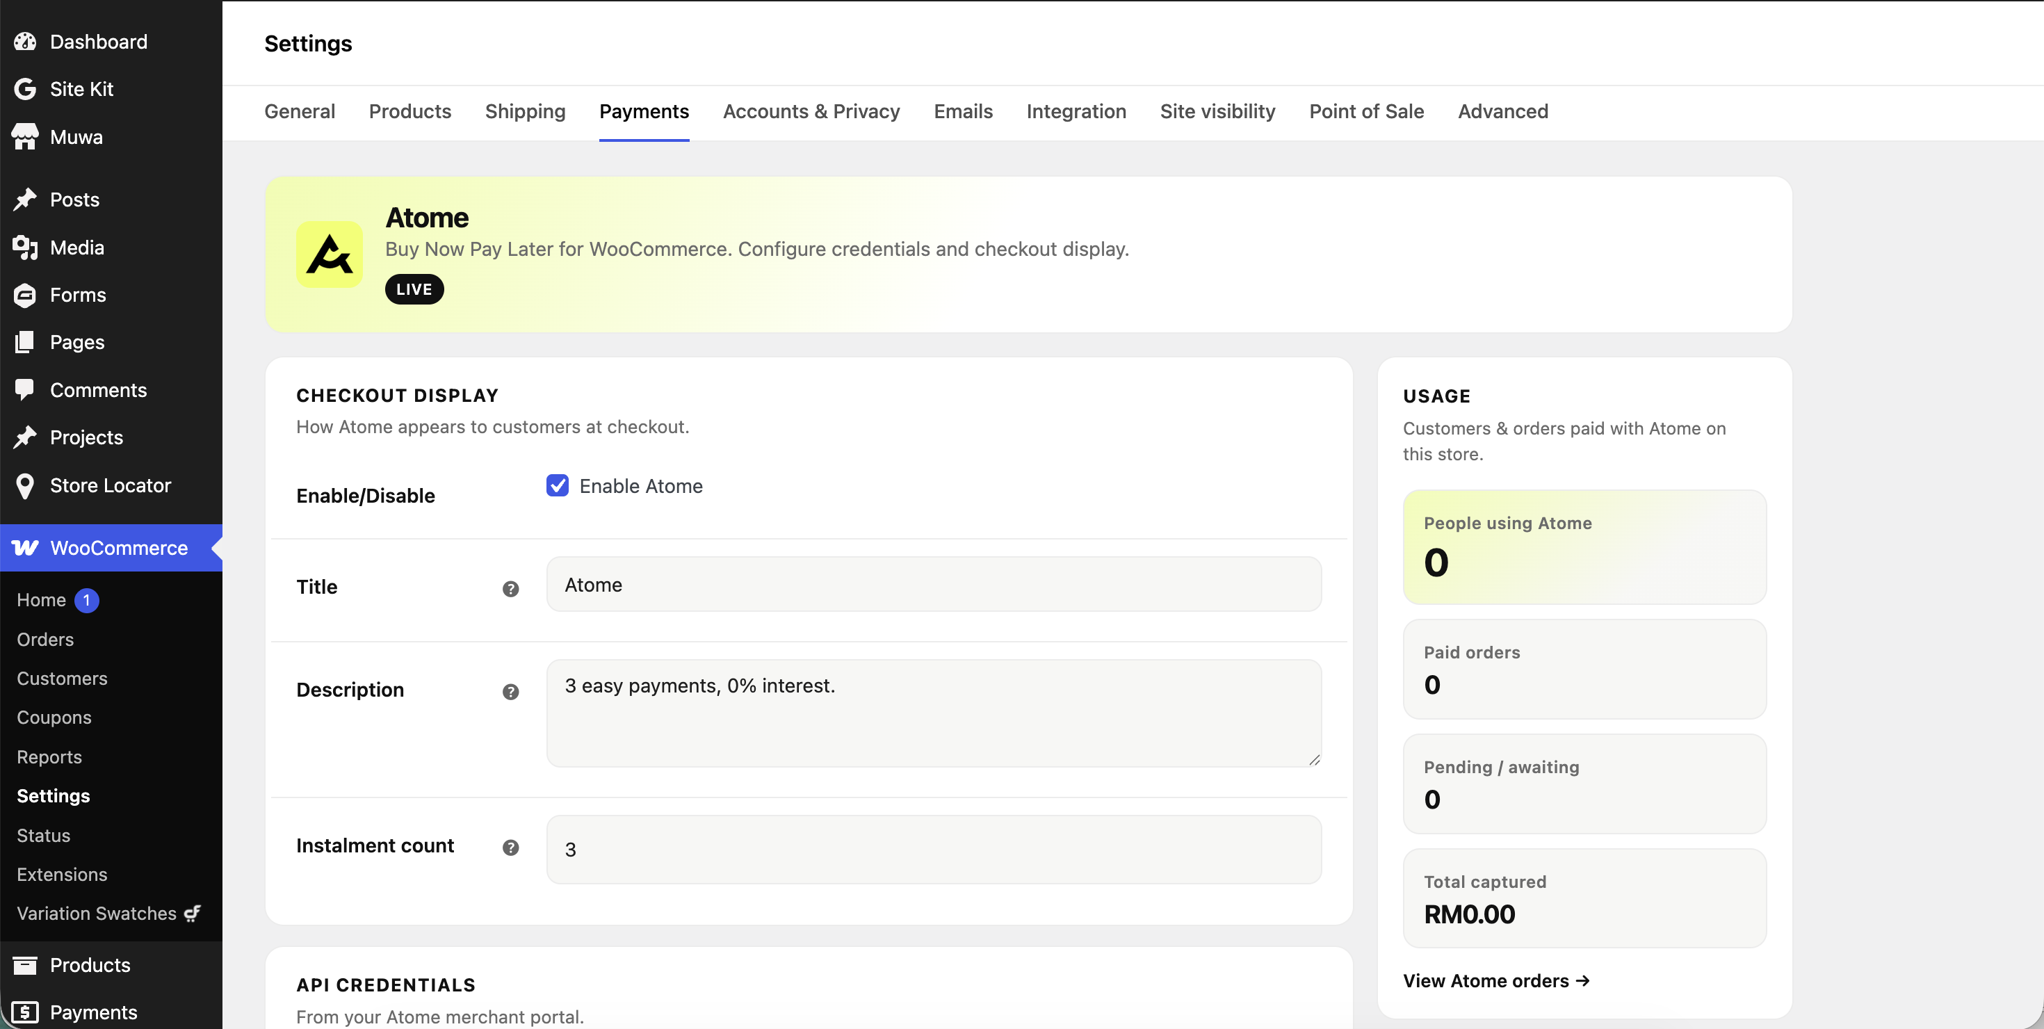Go to the Extensions submenu
The height and width of the screenshot is (1029, 2044).
click(62, 874)
